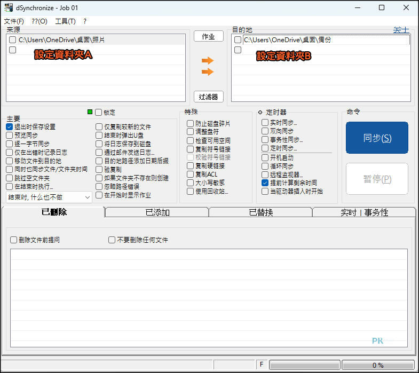Enable 移动文件到目的地 checkbox
Viewport: 419px width, 373px height.
(x=10, y=161)
